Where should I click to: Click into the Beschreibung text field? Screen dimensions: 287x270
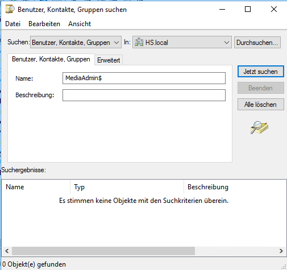coord(144,95)
